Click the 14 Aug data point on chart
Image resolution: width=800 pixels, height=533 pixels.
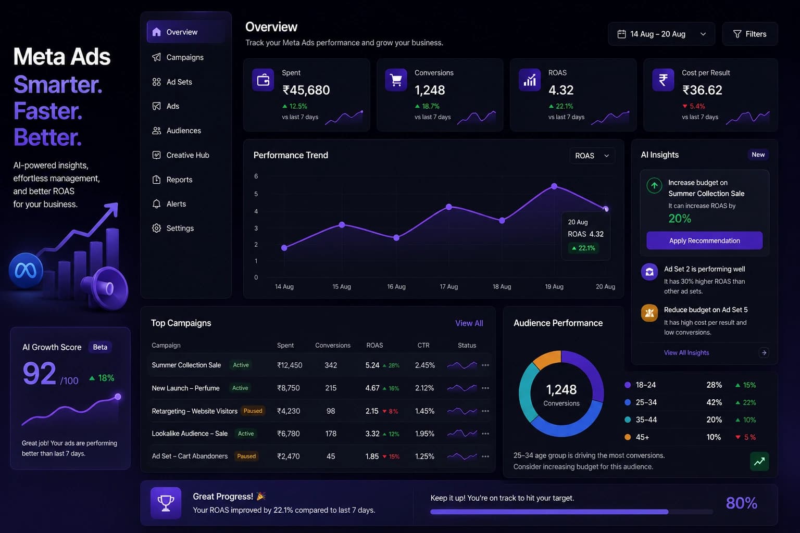point(284,248)
